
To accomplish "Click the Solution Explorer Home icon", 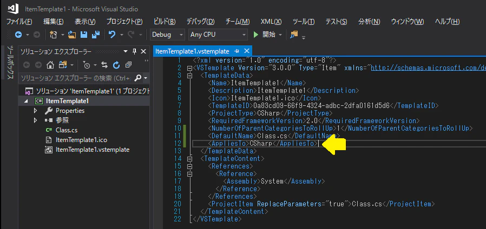I will [50, 65].
